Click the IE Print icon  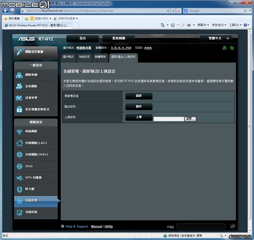pyautogui.click(x=189, y=25)
